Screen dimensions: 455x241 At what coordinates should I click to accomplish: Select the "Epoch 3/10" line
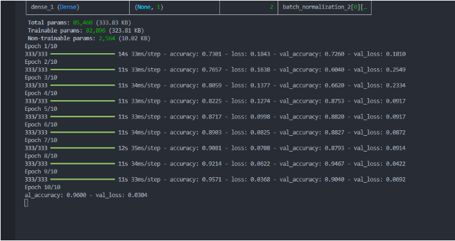pos(41,78)
